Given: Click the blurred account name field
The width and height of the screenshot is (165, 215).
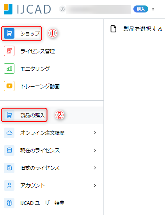Looking at the screenshot, I should pyautogui.click(x=98, y=9).
